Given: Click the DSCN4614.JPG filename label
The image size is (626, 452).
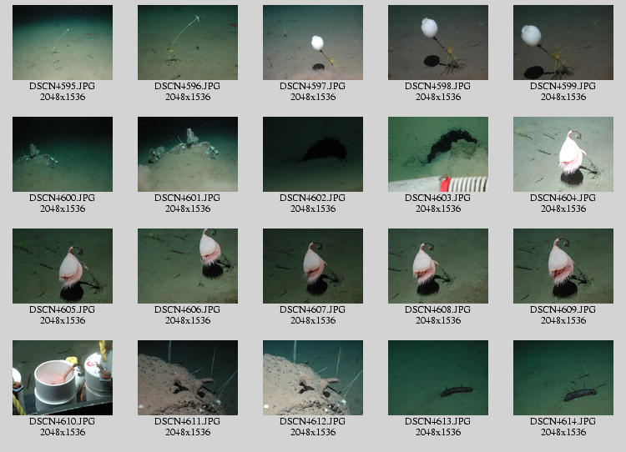Looking at the screenshot, I should [x=563, y=421].
